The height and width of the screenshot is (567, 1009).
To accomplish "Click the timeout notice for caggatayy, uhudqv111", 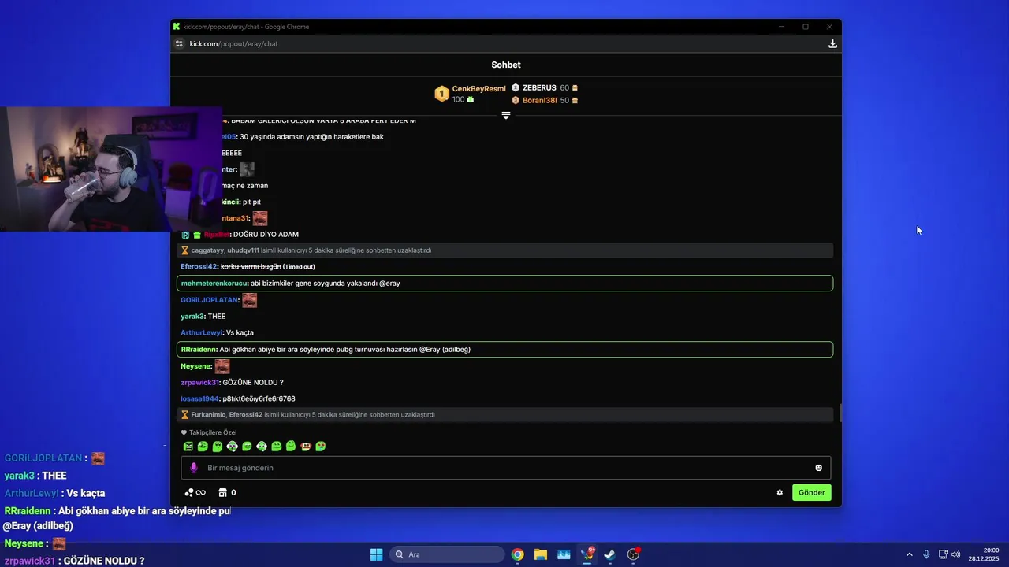I will [505, 250].
